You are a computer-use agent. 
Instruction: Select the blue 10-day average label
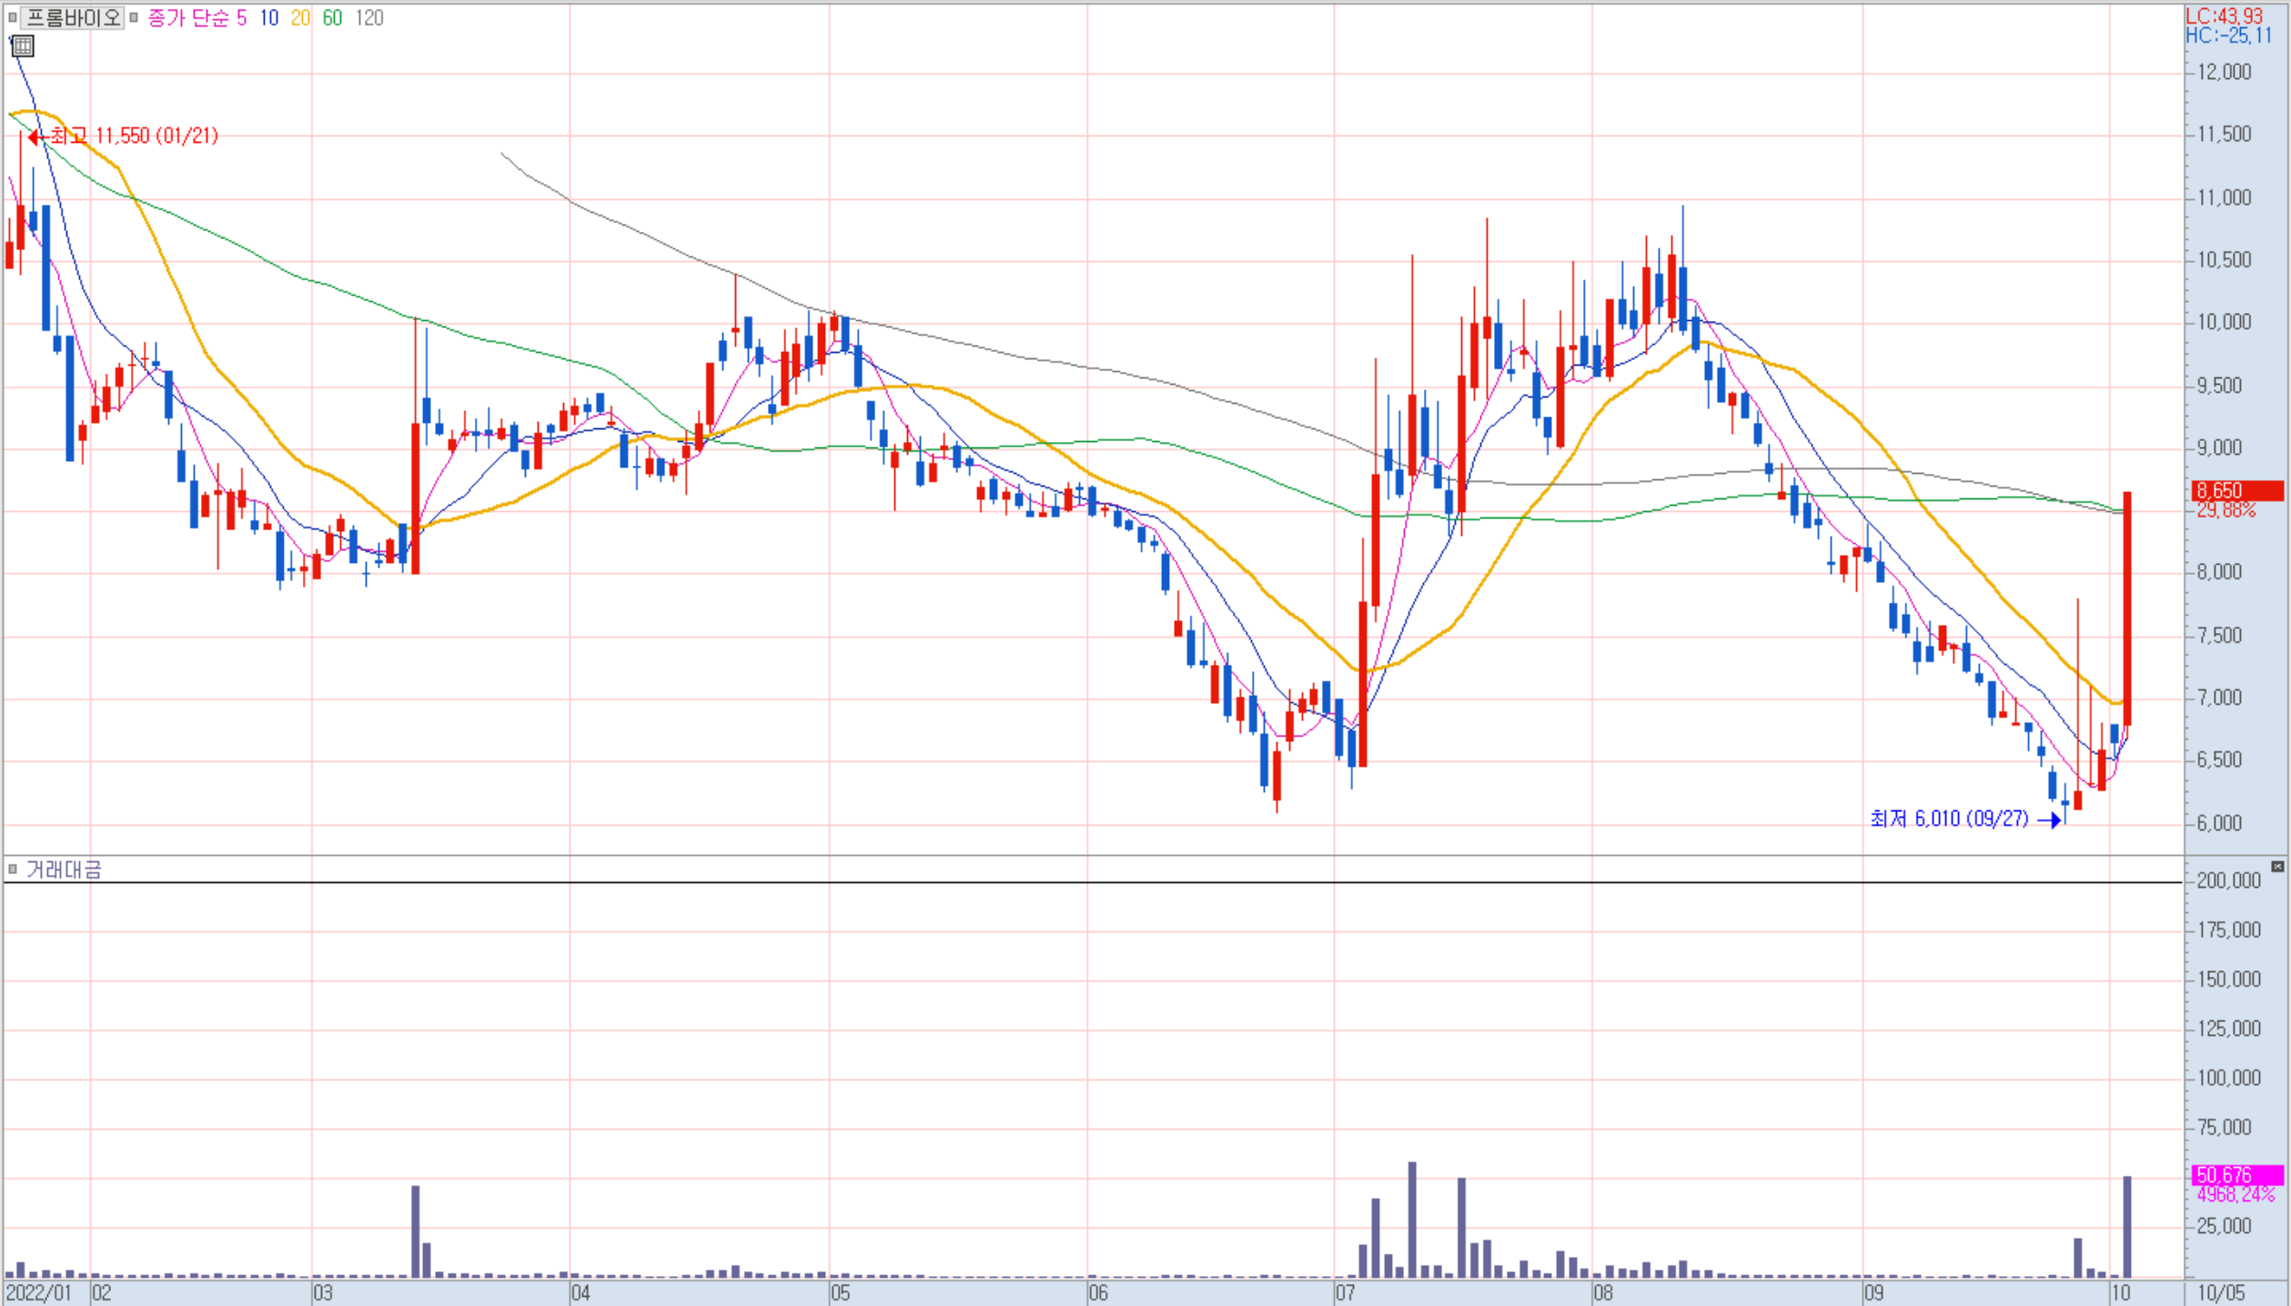[269, 18]
